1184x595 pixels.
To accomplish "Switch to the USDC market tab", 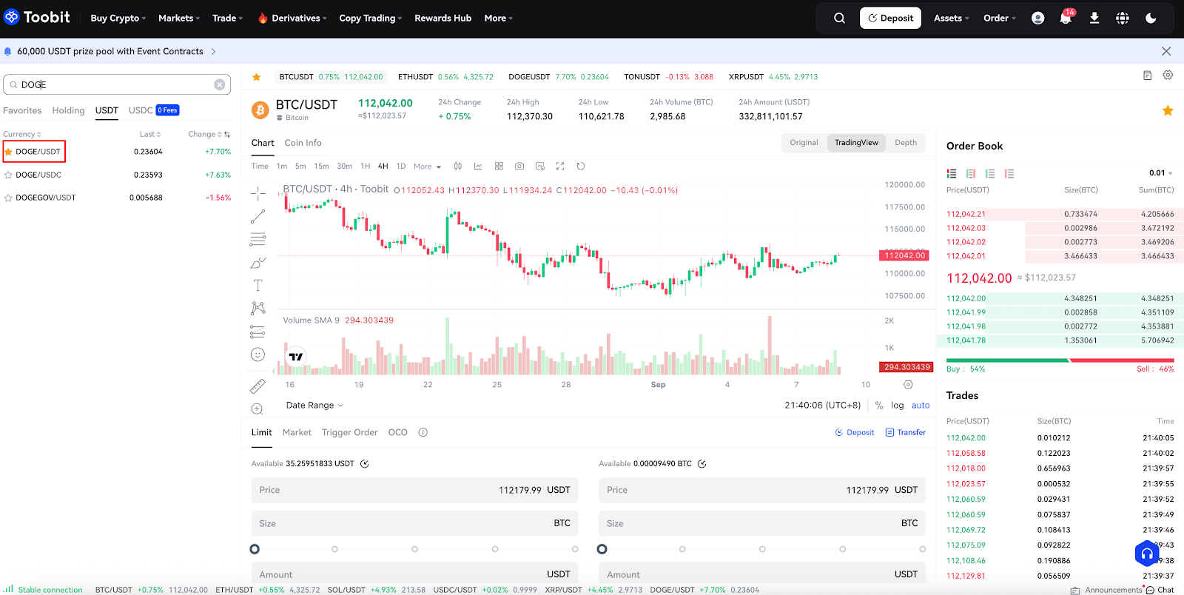I will click(141, 110).
